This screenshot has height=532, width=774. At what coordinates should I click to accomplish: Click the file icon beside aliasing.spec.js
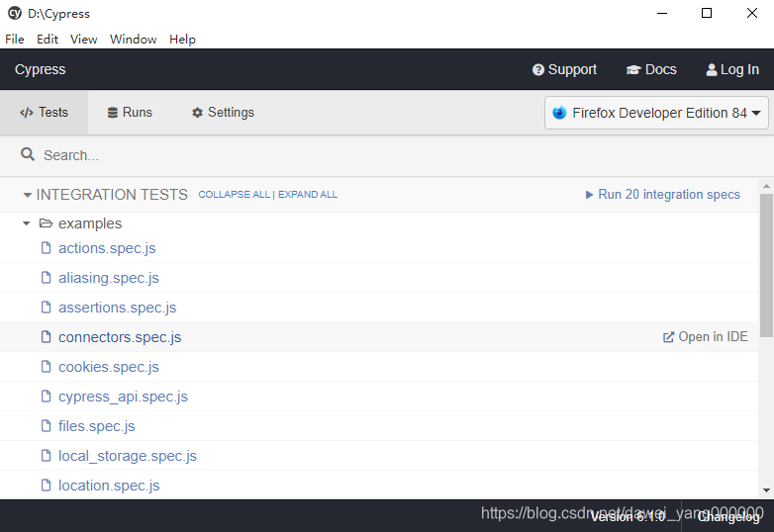pos(46,278)
